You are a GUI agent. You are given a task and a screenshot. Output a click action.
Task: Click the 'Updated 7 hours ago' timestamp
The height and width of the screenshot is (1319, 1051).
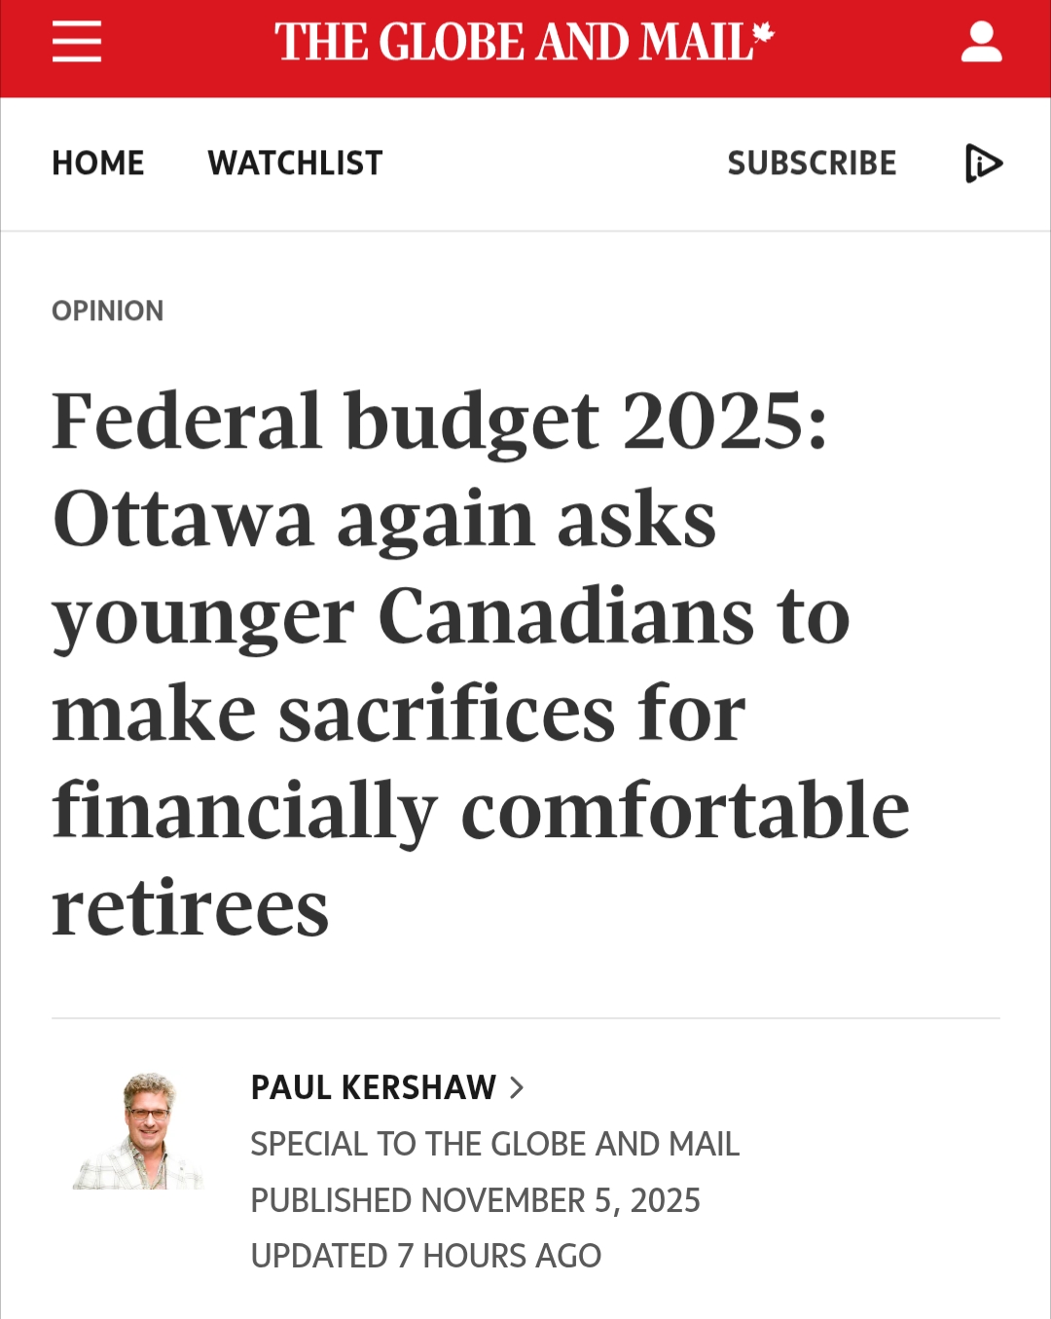point(425,1256)
